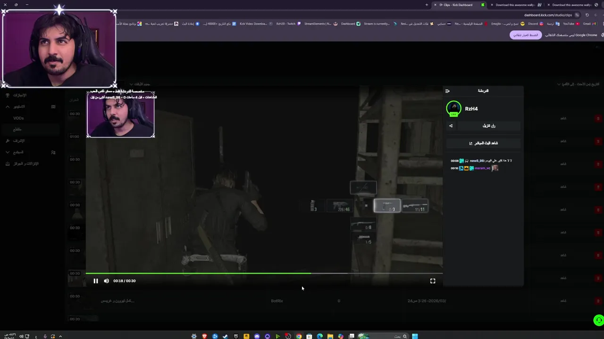Open Microsoft Edge from taskbar
This screenshot has width=604, height=339.
pos(320,336)
